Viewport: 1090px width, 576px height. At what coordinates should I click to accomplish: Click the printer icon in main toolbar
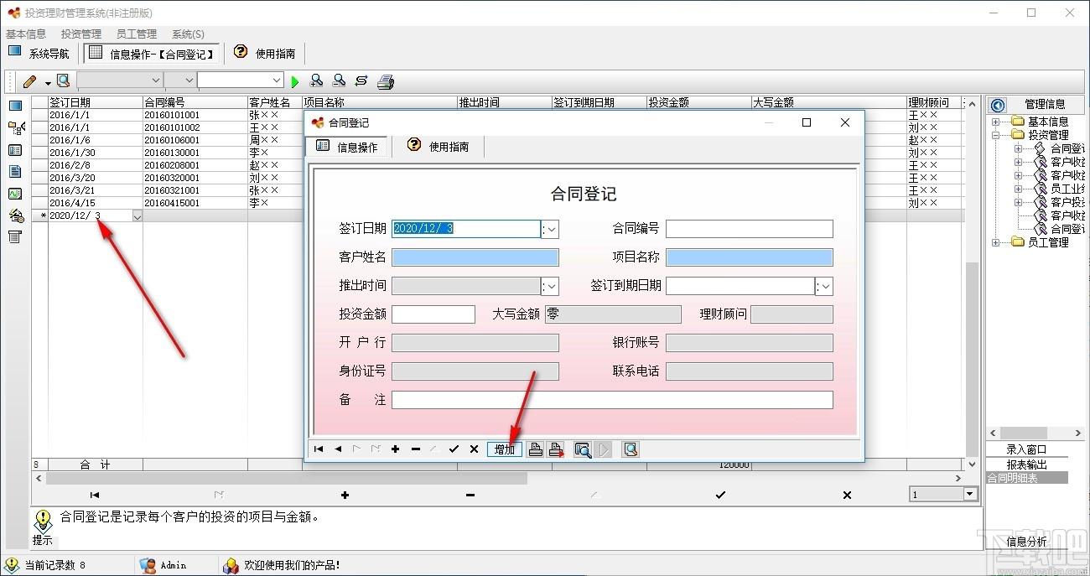click(385, 81)
